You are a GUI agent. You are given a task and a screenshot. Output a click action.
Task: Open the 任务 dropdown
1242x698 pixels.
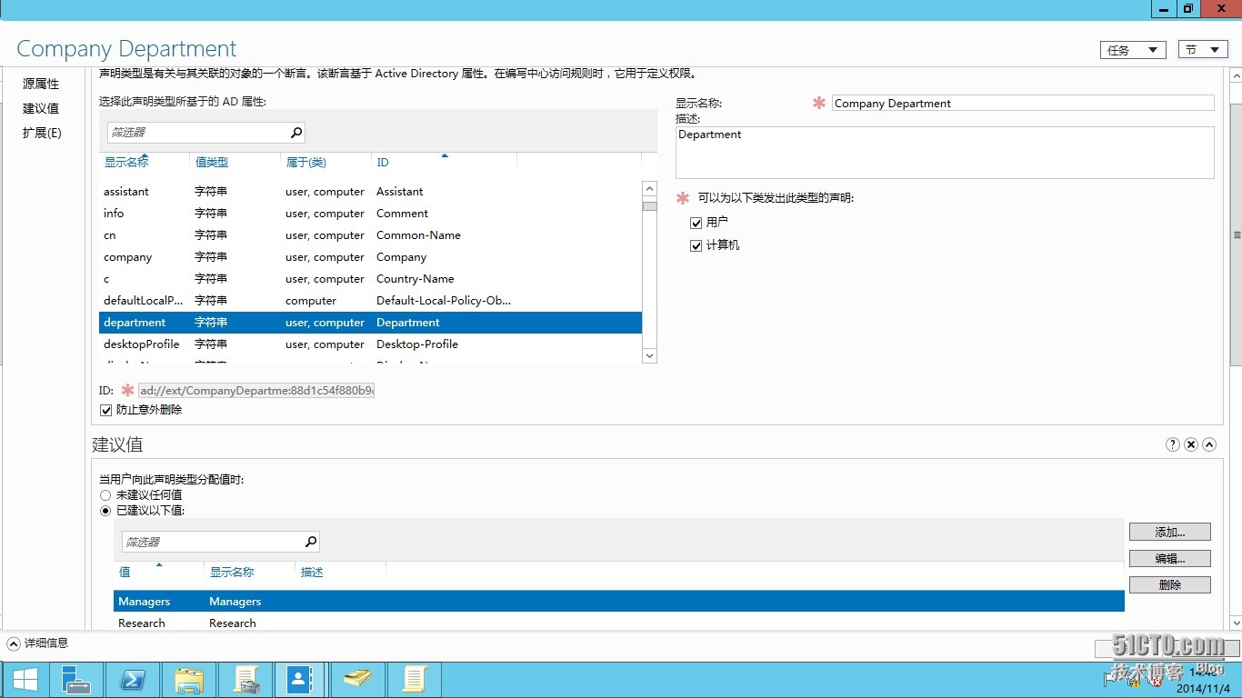(1132, 50)
